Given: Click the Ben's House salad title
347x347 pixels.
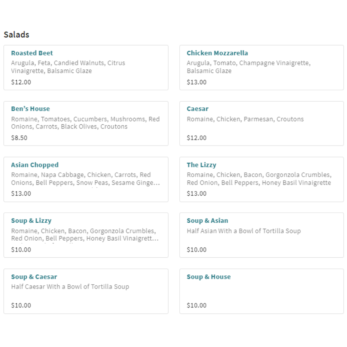Looking at the screenshot, I should point(30,109).
